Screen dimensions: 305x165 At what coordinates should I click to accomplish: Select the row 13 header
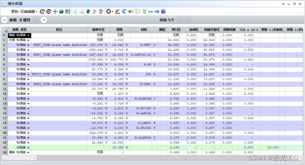5,99
